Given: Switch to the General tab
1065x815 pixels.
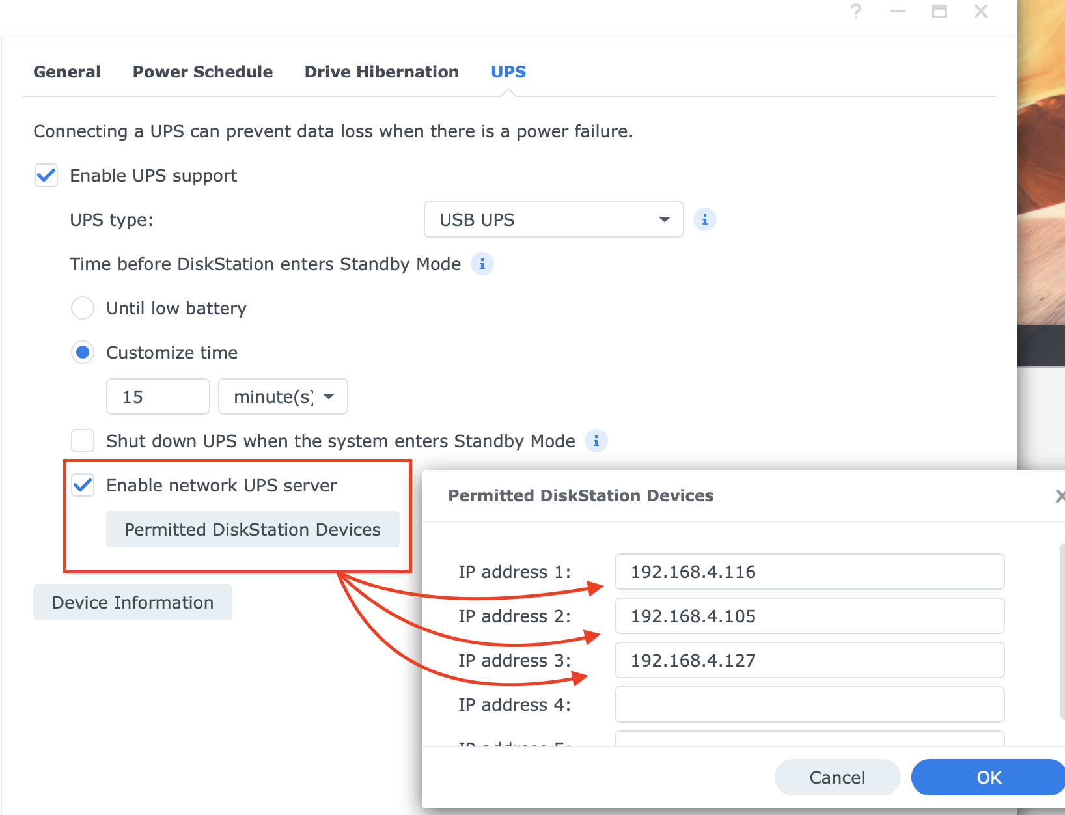Looking at the screenshot, I should (67, 72).
